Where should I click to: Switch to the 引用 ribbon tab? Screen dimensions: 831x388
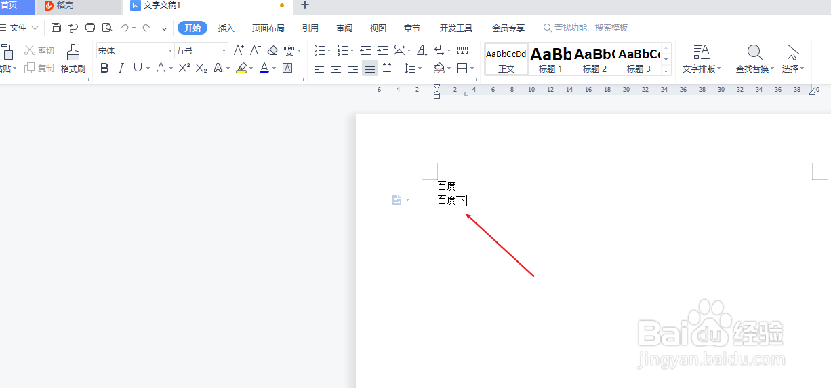(310, 28)
